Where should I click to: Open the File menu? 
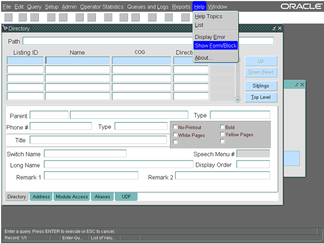pos(7,7)
